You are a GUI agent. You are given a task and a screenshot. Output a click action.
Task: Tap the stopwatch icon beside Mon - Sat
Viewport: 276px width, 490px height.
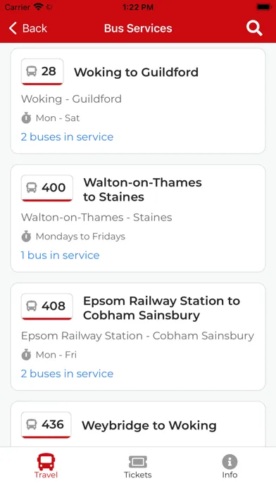26,118
